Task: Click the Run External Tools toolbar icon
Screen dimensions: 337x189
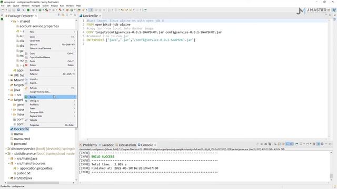Action: pyautogui.click(x=47, y=10)
